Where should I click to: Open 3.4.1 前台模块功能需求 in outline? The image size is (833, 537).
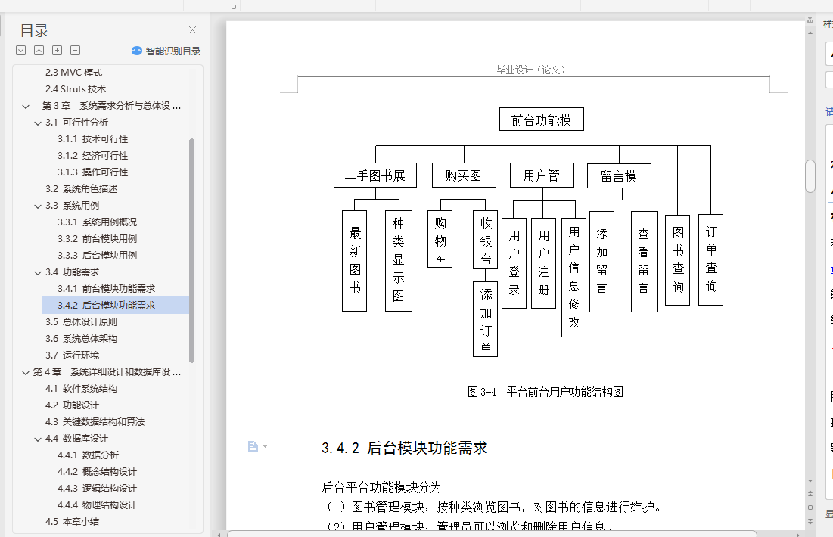[x=106, y=288]
